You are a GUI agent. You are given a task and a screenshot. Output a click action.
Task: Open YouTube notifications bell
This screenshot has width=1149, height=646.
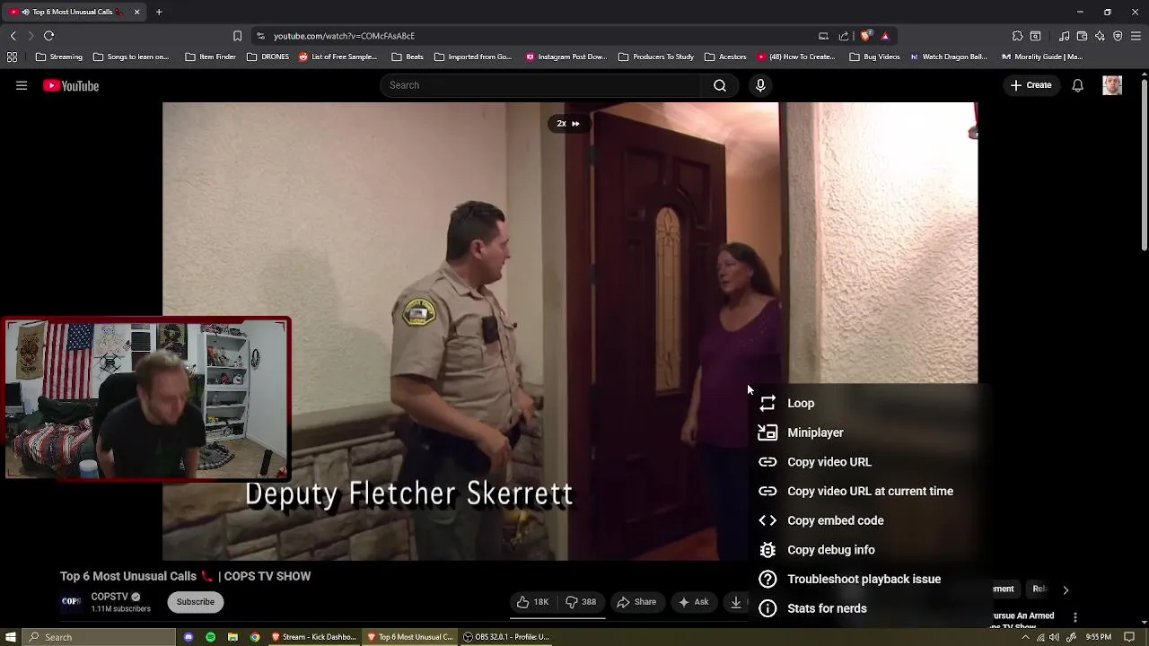[1077, 85]
